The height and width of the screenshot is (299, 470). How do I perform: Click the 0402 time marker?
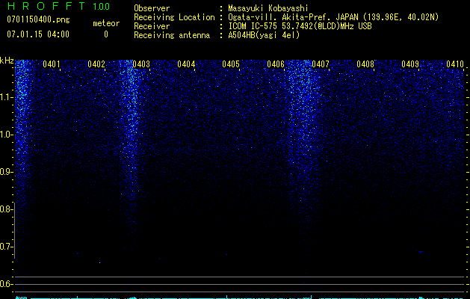(x=96, y=64)
